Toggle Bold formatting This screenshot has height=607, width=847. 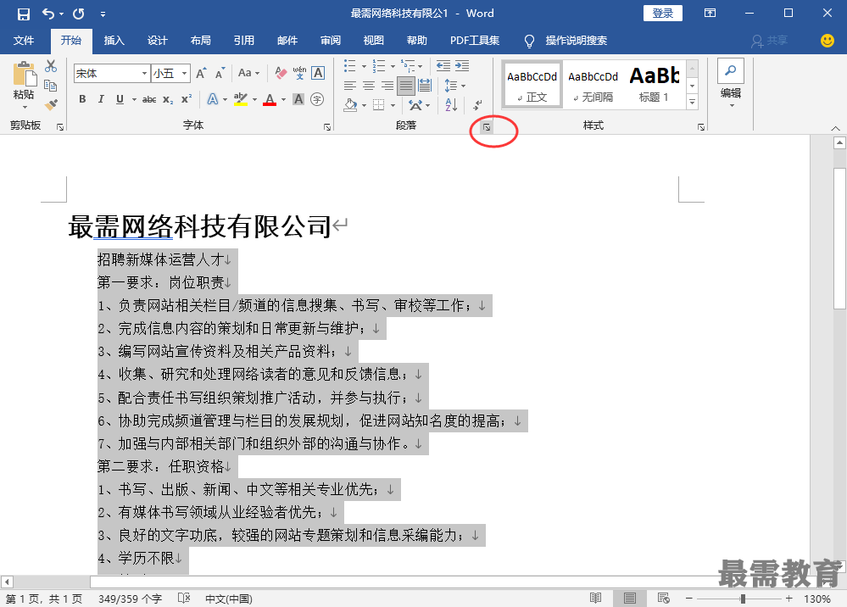coord(82,99)
